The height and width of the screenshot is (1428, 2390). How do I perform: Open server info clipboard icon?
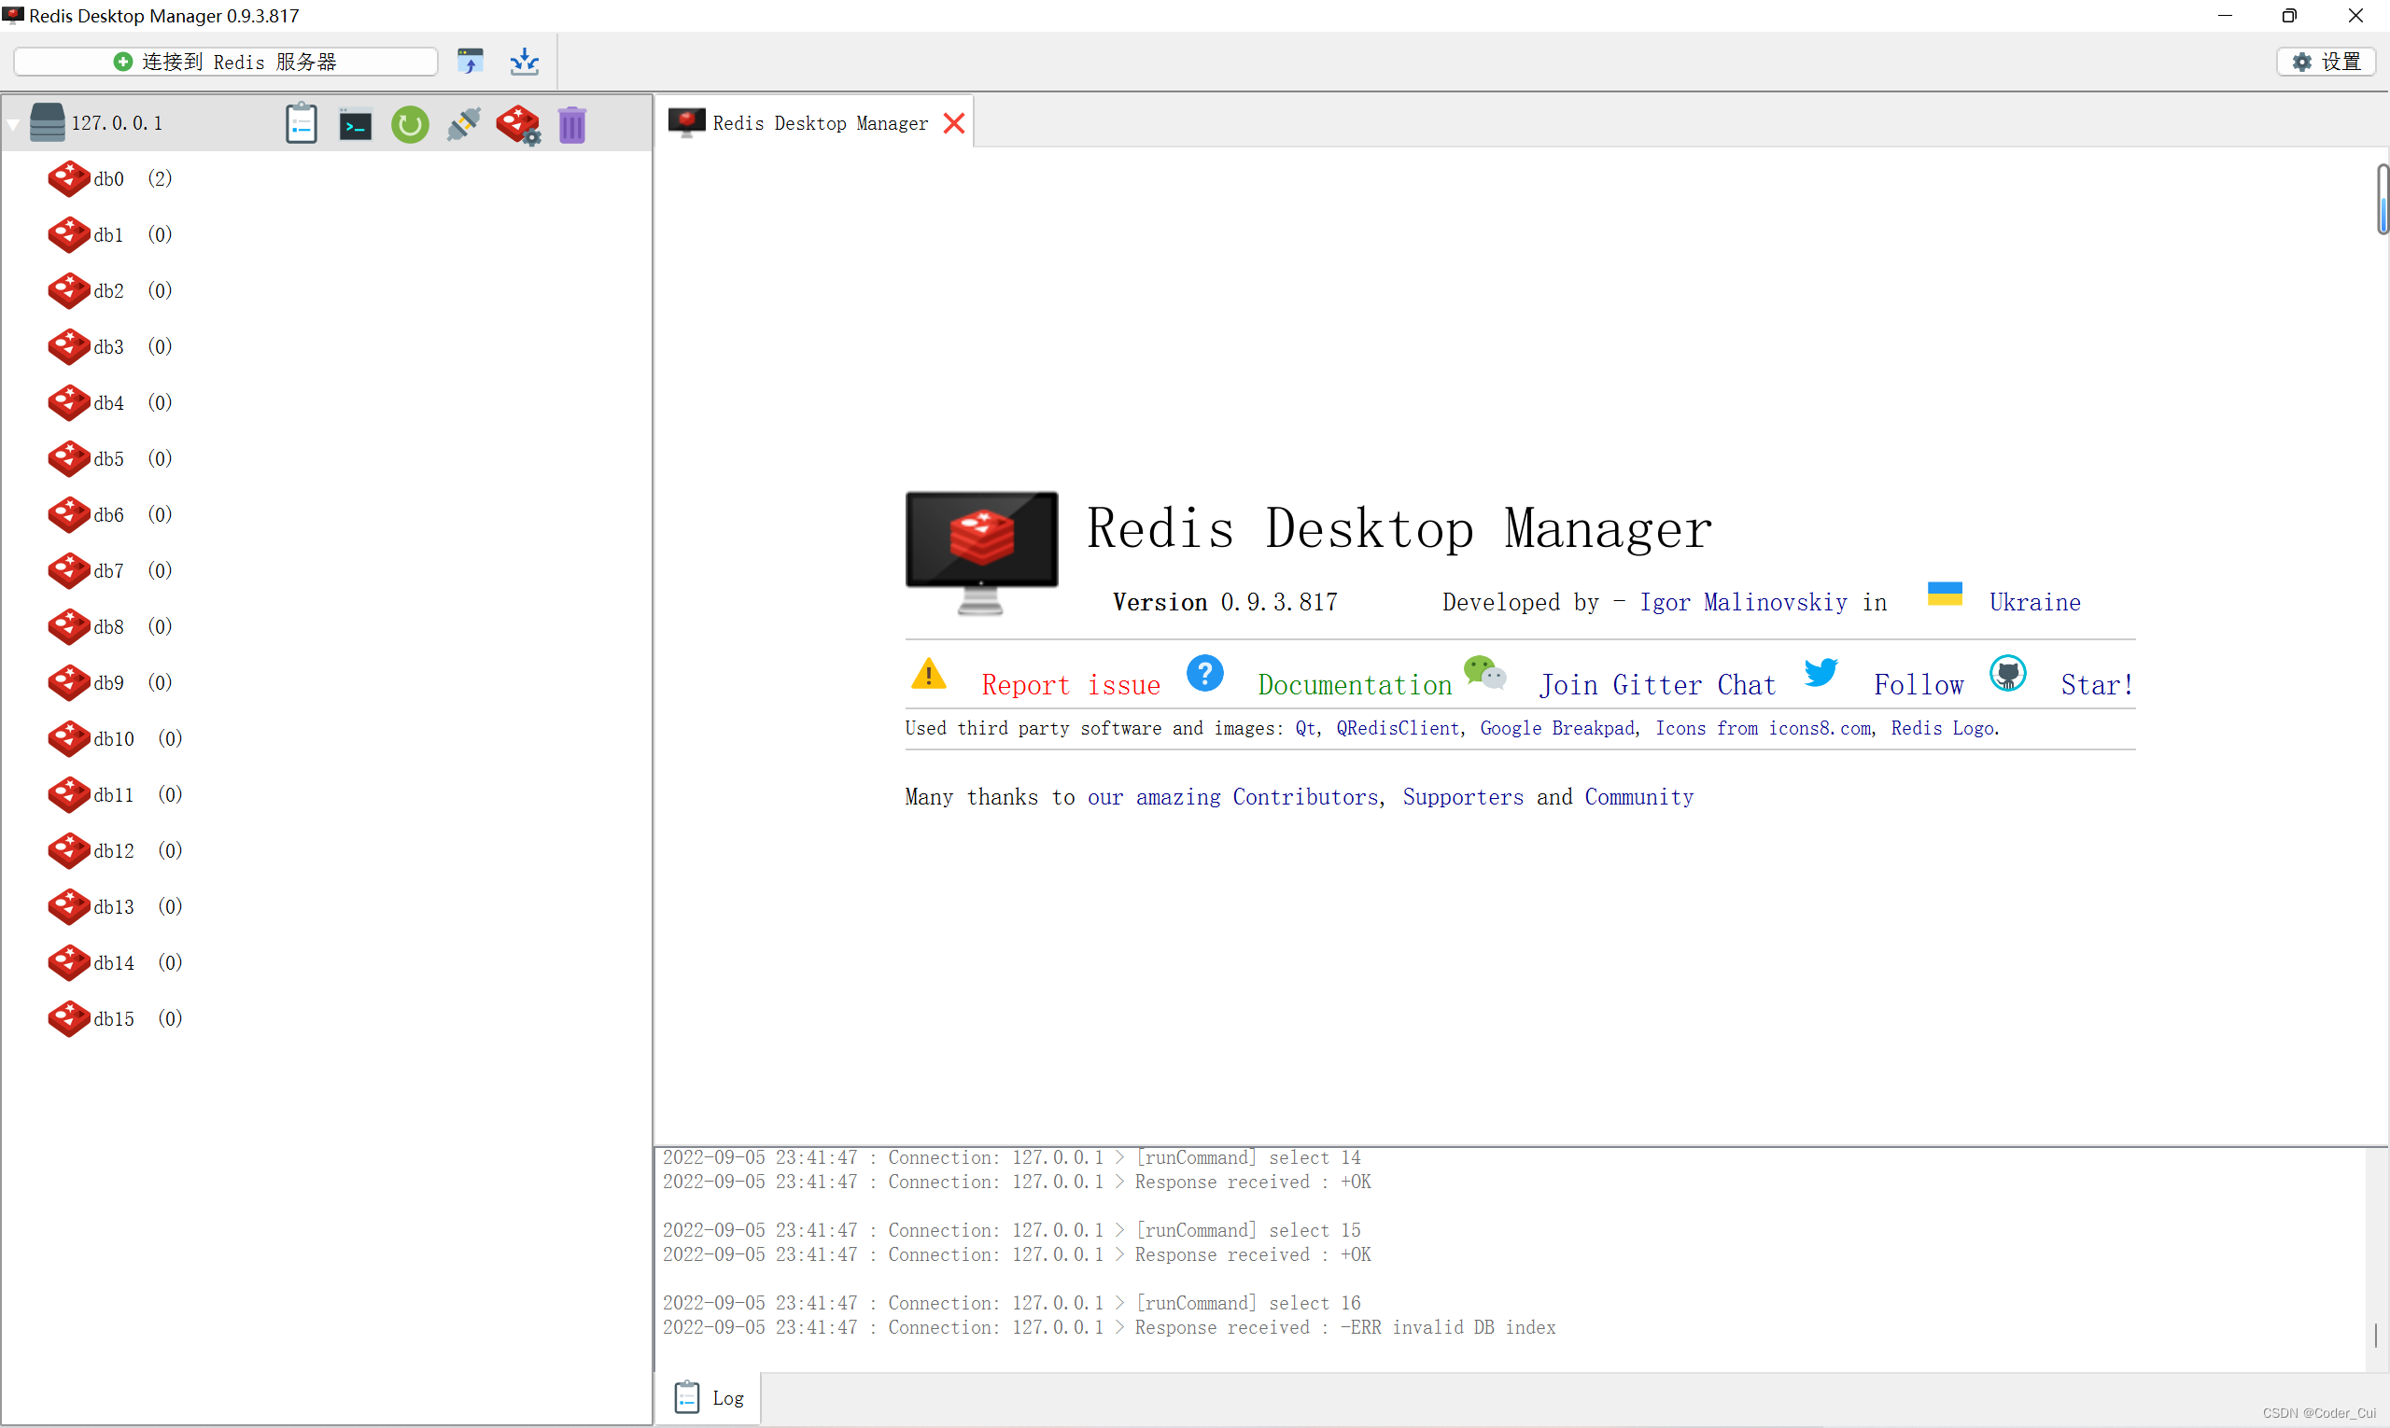pos(302,124)
